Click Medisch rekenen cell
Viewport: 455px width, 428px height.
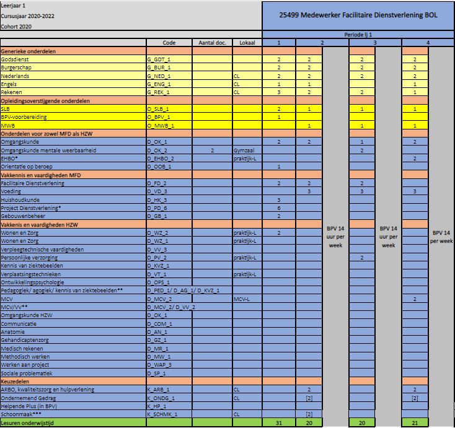(x=73, y=349)
